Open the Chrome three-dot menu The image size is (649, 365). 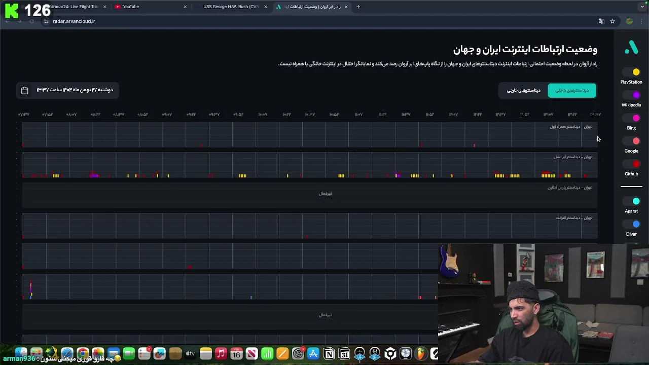642,21
